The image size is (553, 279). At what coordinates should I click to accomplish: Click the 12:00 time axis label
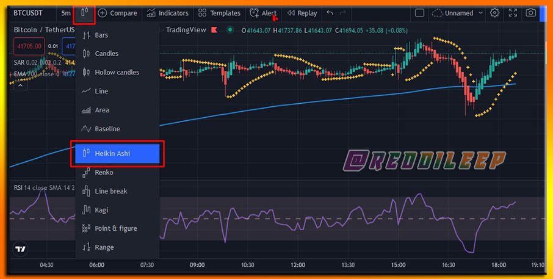coord(298,265)
